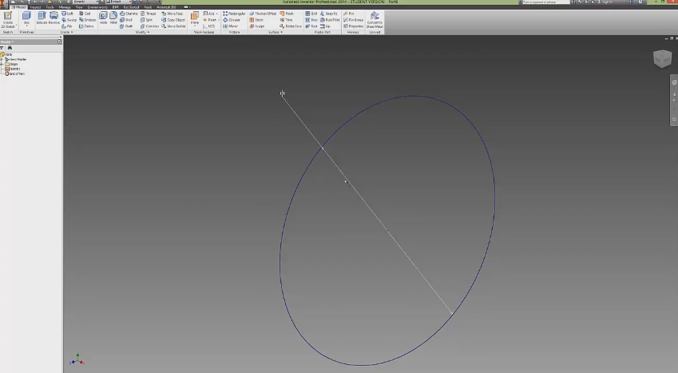678x373 pixels.
Task: Use the Sculpt surface tool
Action: [x=257, y=26]
